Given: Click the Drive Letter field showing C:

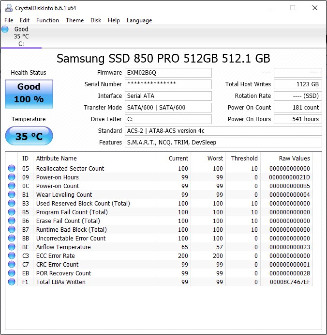Looking at the screenshot, I should pos(168,119).
